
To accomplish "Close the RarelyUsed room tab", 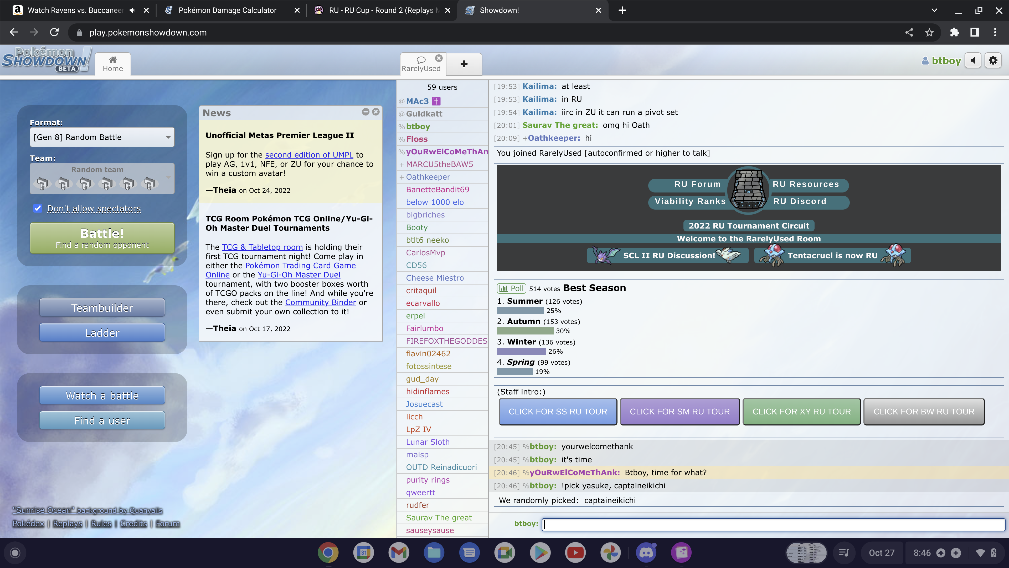I will 439,58.
